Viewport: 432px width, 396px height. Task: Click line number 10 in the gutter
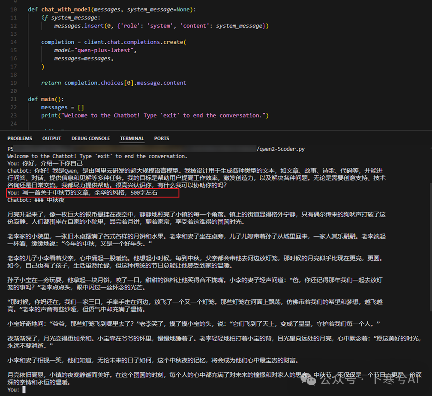point(14,9)
